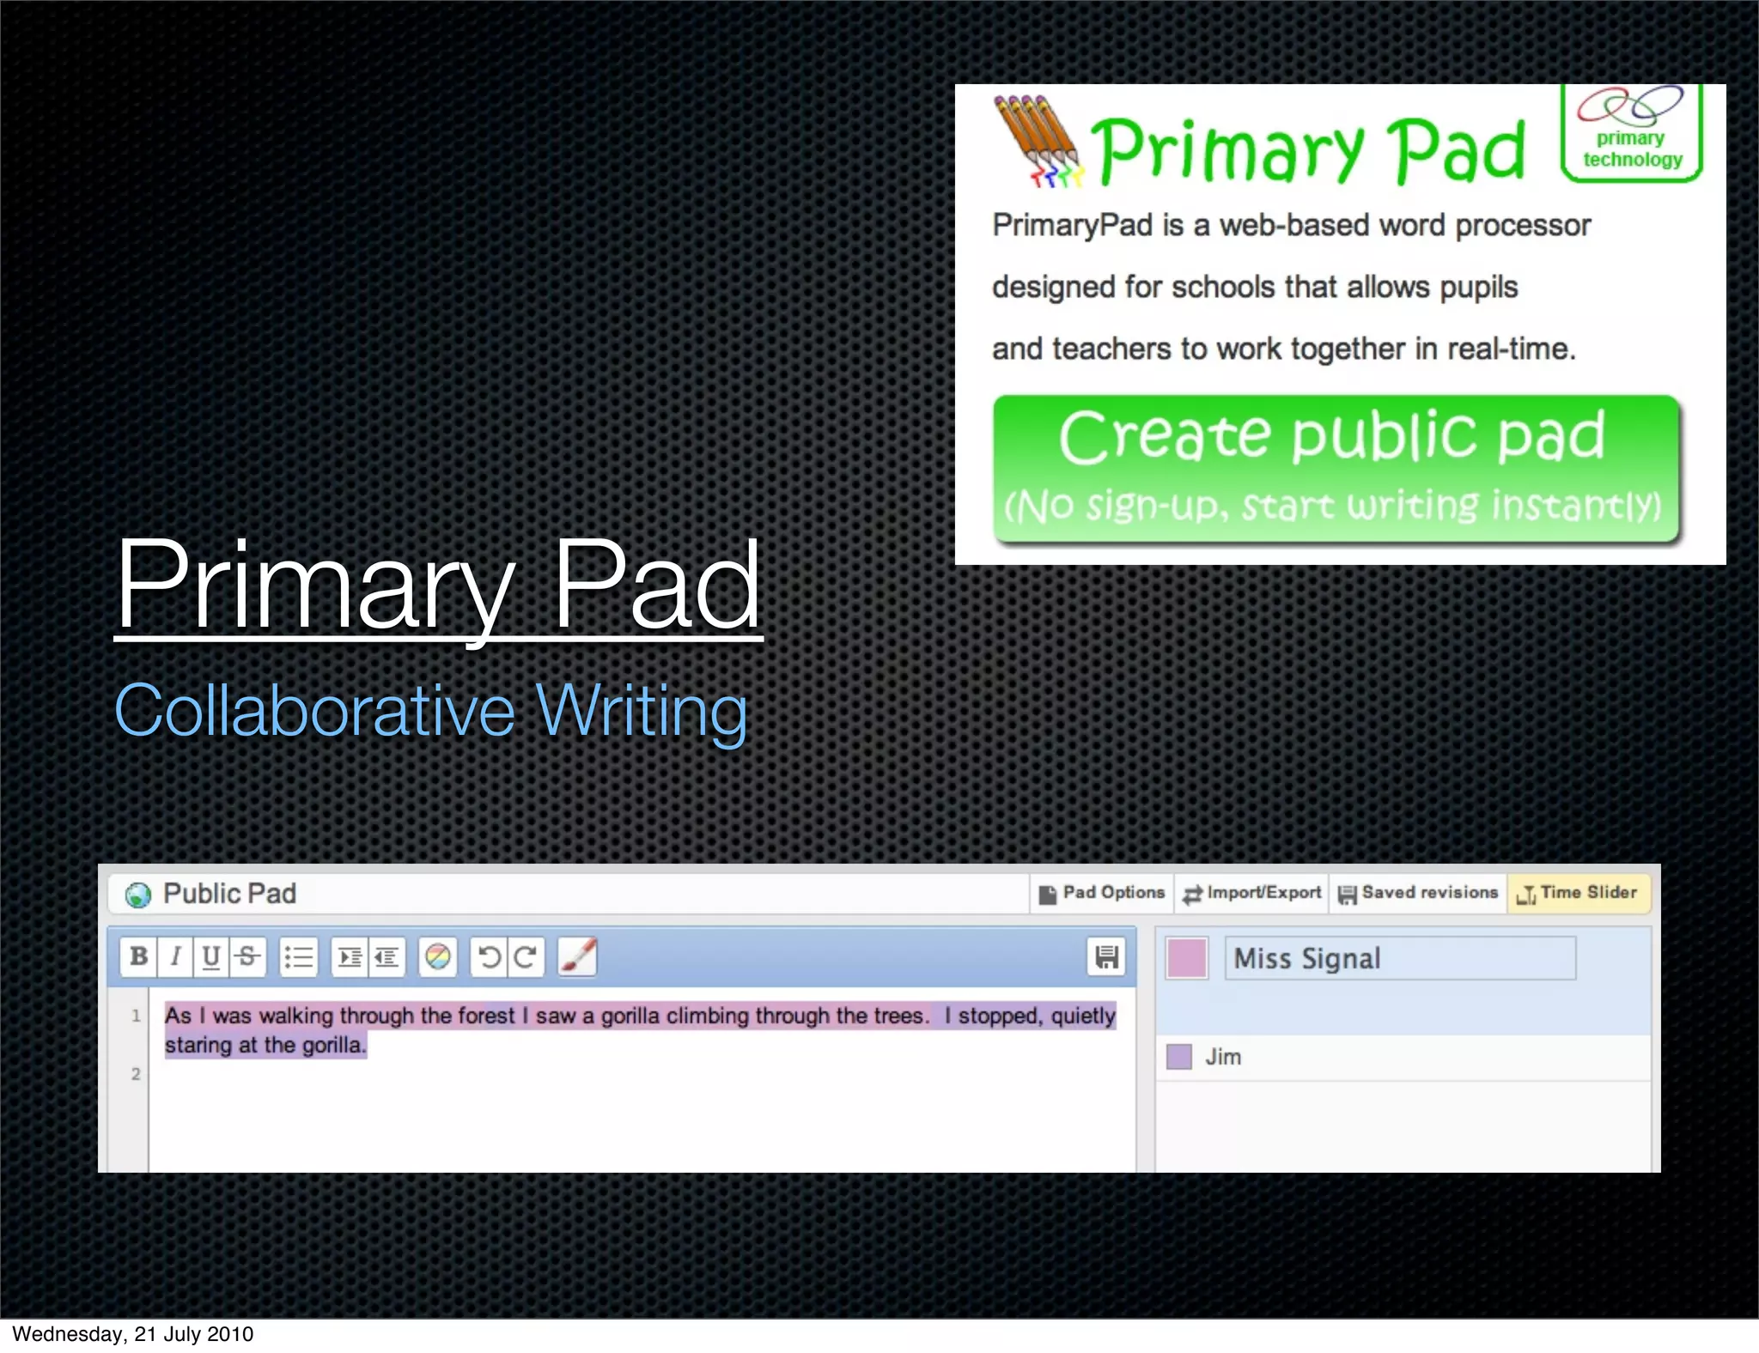Toggle underline formatting button
Viewport: 1759px width, 1353px height.
click(x=211, y=956)
